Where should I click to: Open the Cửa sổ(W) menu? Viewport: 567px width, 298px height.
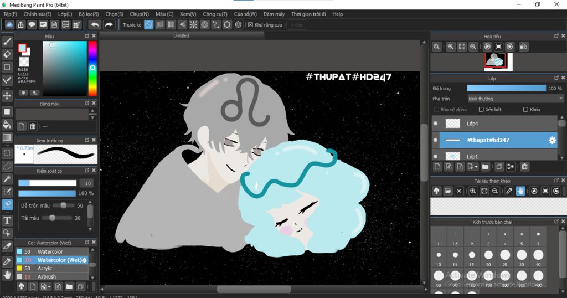(x=245, y=14)
